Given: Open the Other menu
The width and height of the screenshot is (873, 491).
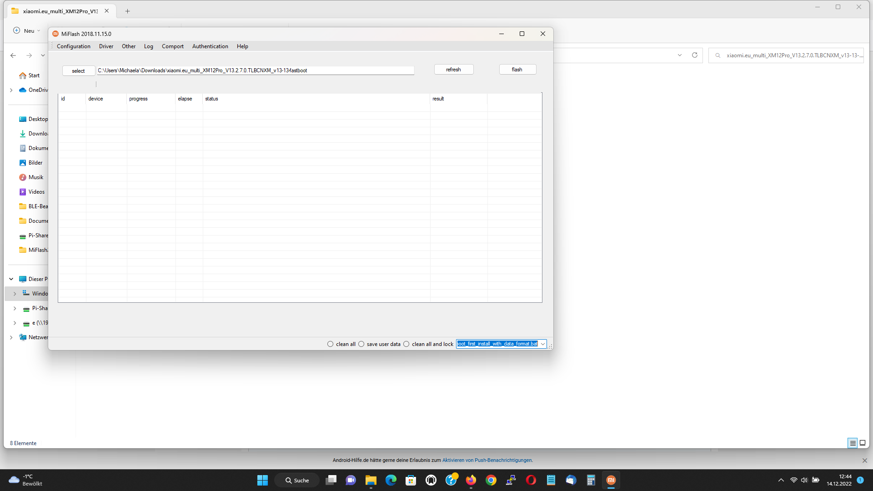Looking at the screenshot, I should coord(129,46).
